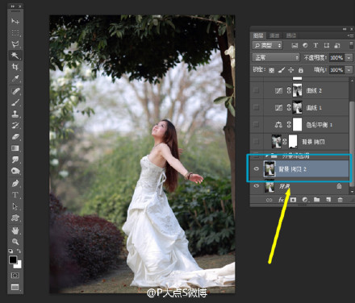The image size is (355, 303).
Task: Switch to the 通道 channels tab
Action: point(274,35)
